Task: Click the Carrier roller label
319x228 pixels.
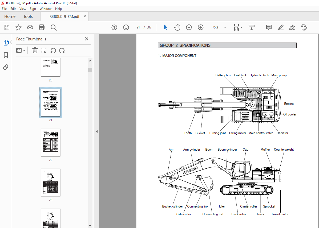Action: pyautogui.click(x=249, y=206)
